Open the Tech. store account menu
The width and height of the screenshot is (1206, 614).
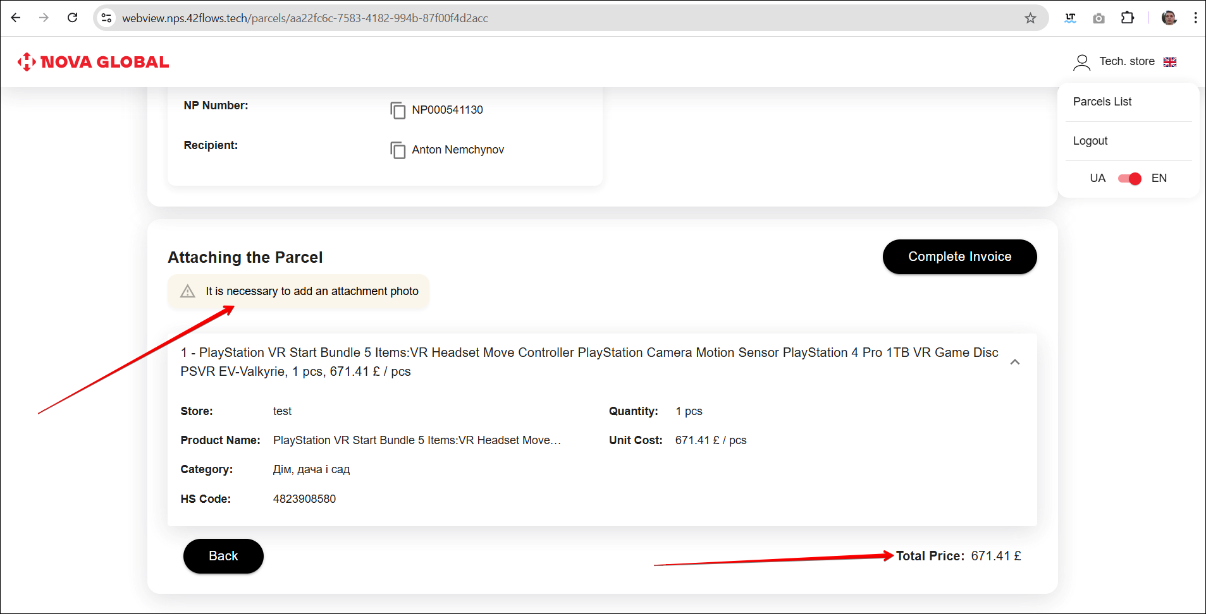point(1126,61)
